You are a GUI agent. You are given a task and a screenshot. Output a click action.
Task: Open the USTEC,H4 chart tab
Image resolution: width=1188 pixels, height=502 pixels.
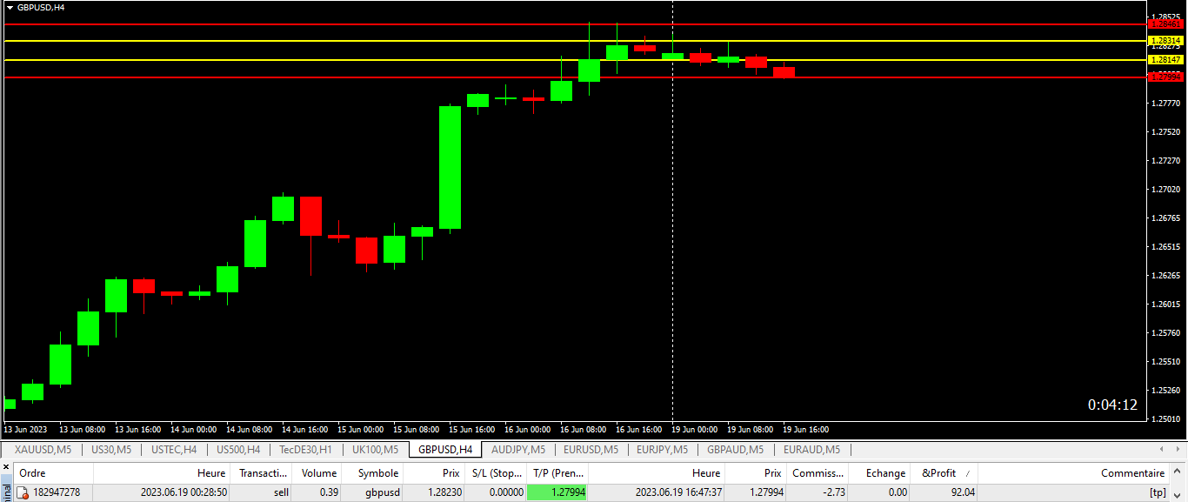pos(173,450)
